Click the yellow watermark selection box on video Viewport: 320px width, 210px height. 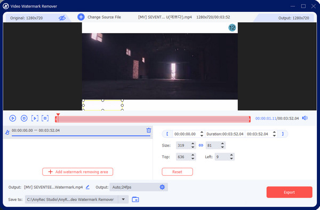[102, 105]
